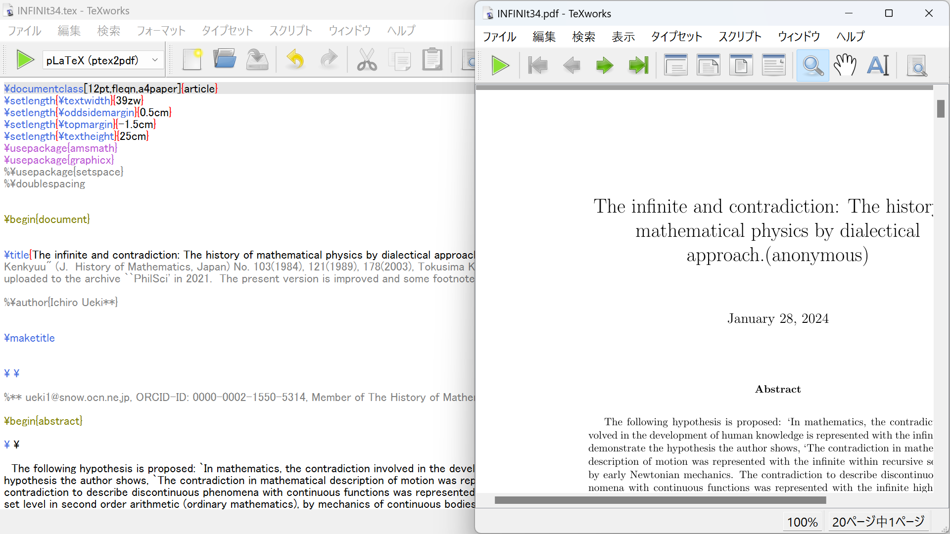950x534 pixels.
Task: Go to first page in the PDF viewer
Action: click(x=538, y=65)
